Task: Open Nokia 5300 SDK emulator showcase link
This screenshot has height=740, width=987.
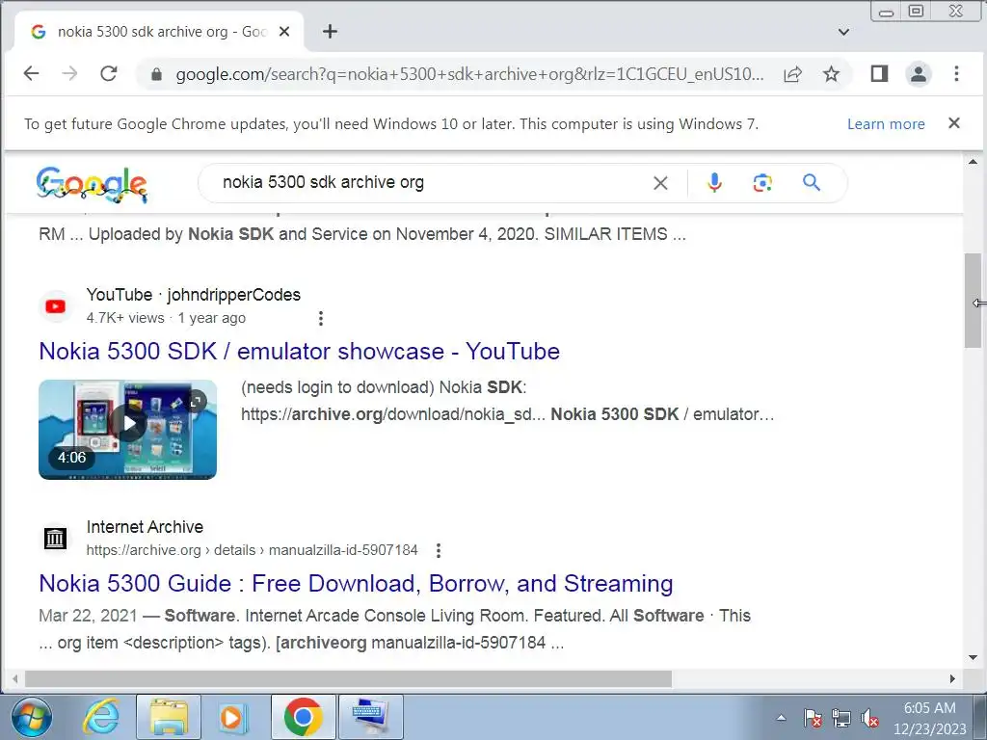Action: point(299,351)
